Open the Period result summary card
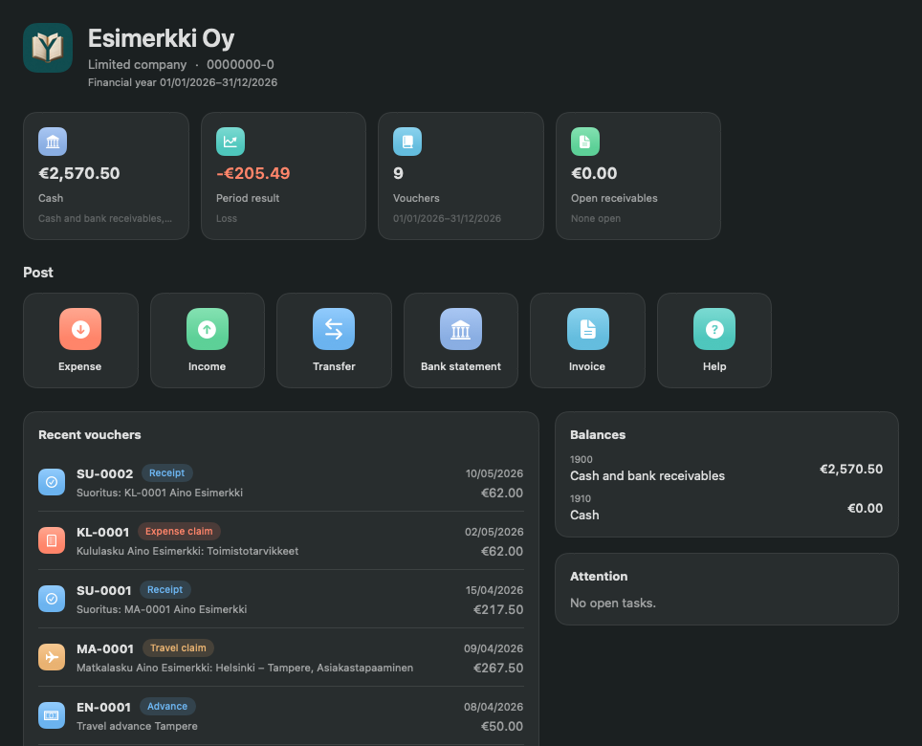This screenshot has height=746, width=922. (x=283, y=176)
